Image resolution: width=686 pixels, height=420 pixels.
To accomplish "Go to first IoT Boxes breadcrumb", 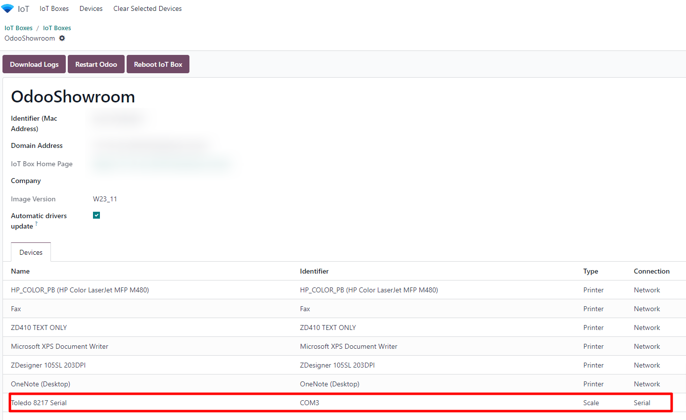I will (18, 28).
